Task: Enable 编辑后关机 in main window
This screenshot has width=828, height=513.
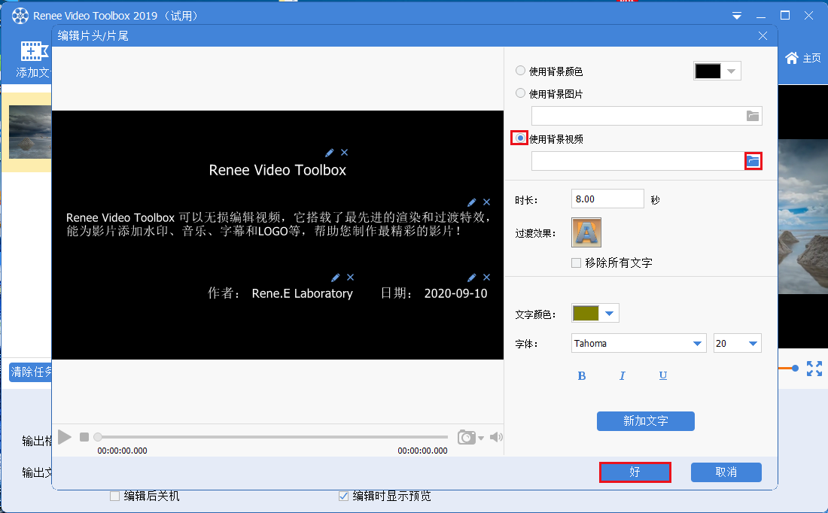Action: pyautogui.click(x=114, y=496)
